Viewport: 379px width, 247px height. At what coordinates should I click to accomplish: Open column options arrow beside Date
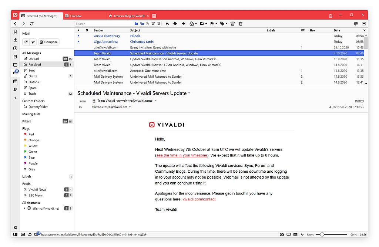tap(364, 30)
